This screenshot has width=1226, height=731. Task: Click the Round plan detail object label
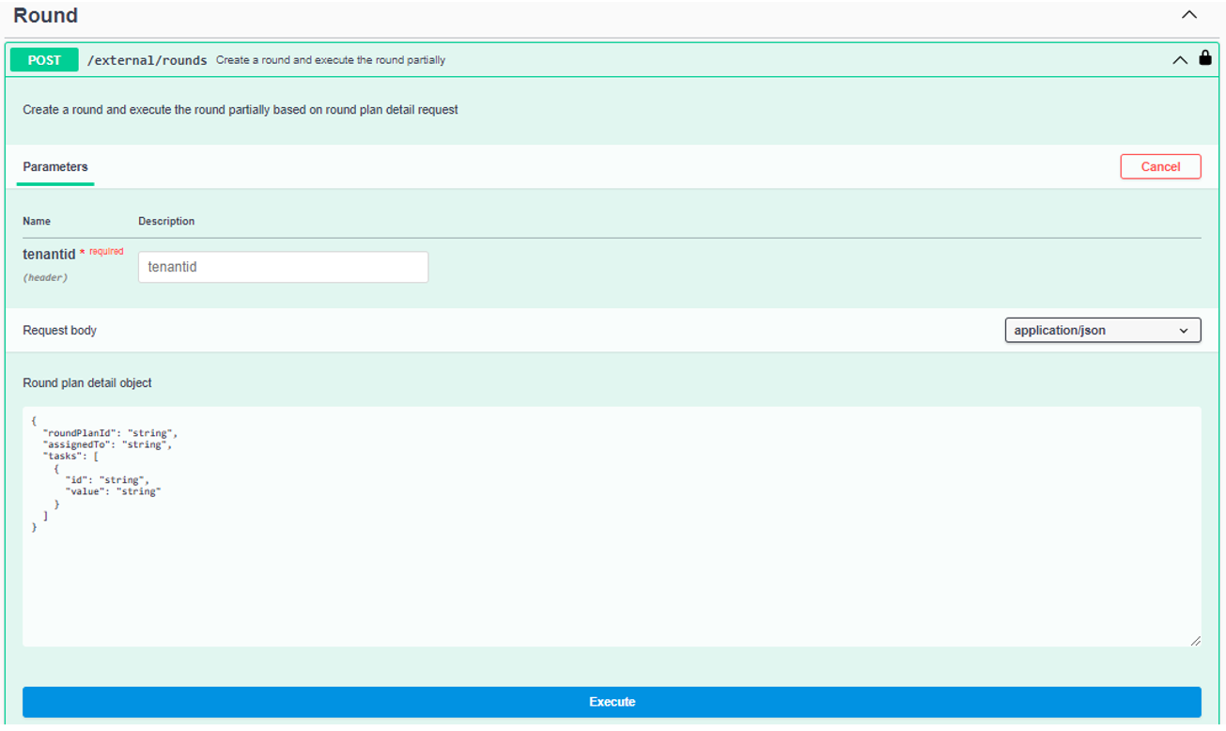87,383
